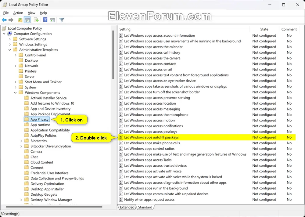Open the Help menu

pos(43,13)
